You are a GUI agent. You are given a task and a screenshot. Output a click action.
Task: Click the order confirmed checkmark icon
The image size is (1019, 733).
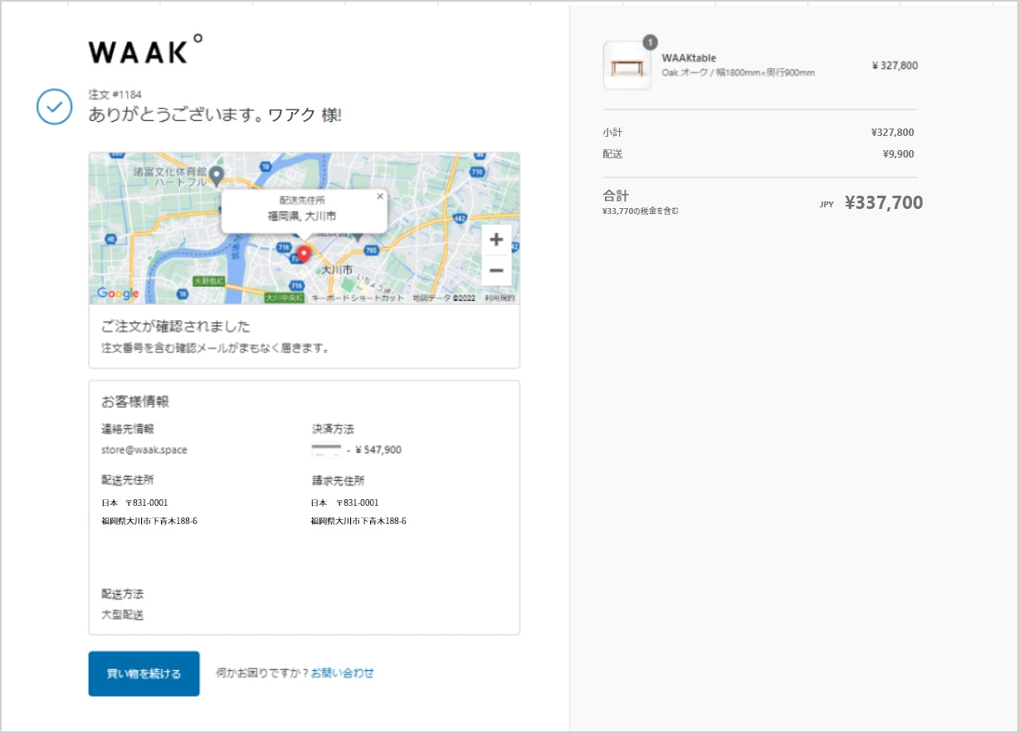point(54,107)
